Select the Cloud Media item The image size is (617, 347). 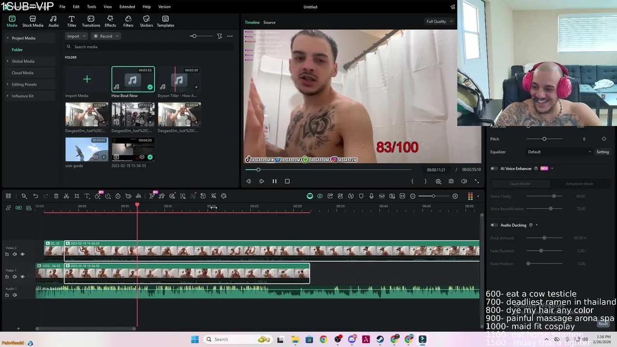(x=23, y=73)
